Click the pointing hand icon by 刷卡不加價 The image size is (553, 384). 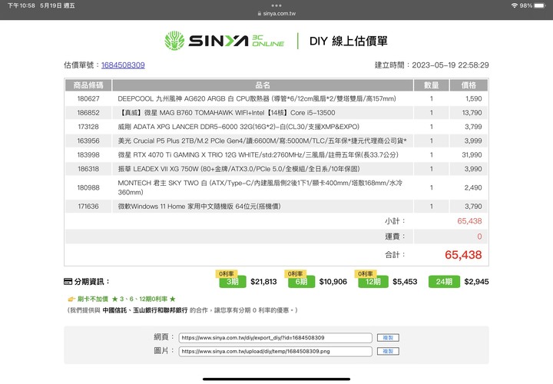[x=71, y=299]
